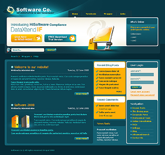Click the monitor and shopping bag image
Screen dimensions: 165x155
click(102, 38)
